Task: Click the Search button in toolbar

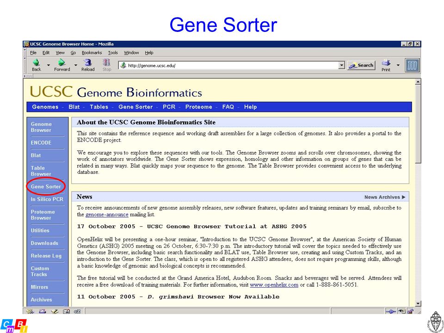Action: coord(361,65)
